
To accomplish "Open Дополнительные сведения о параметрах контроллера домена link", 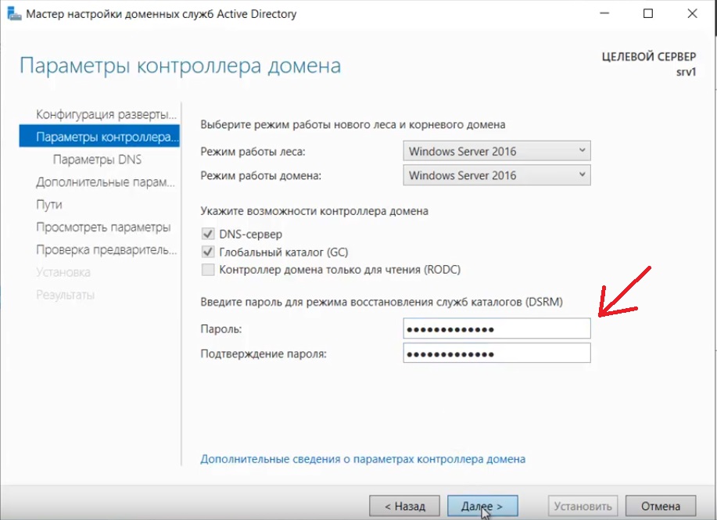I will click(x=363, y=459).
